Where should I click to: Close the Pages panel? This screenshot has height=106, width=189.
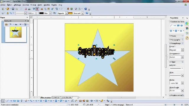point(27,18)
